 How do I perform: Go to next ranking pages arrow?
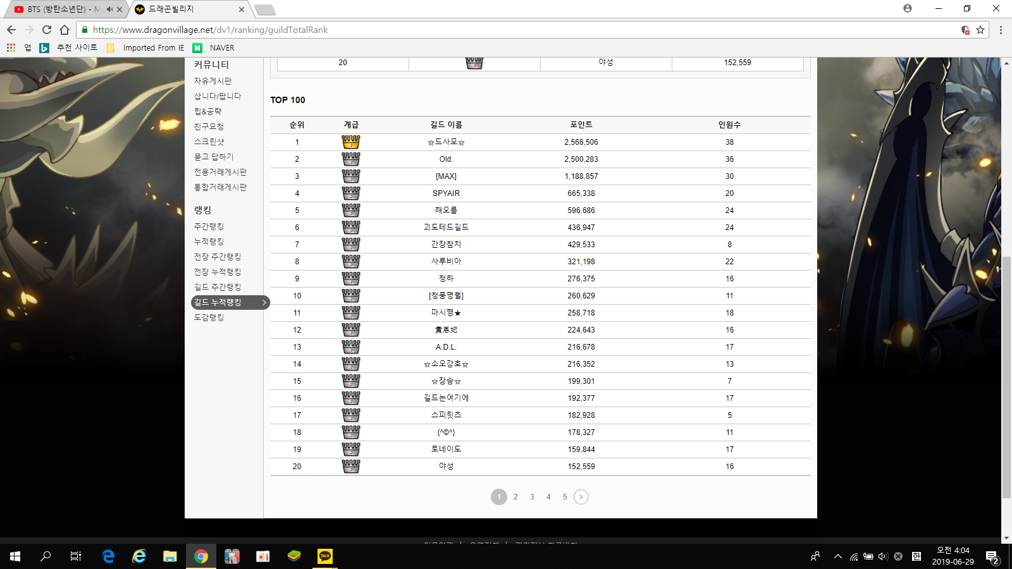click(x=581, y=497)
